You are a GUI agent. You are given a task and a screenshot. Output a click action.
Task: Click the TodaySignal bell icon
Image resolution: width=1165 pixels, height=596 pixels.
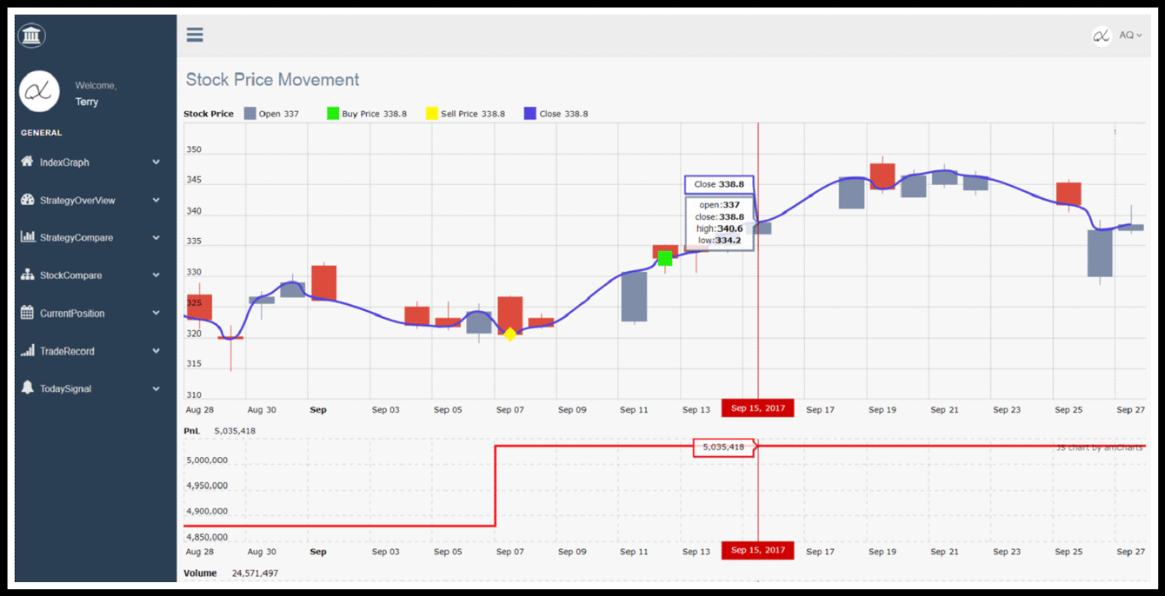[28, 388]
